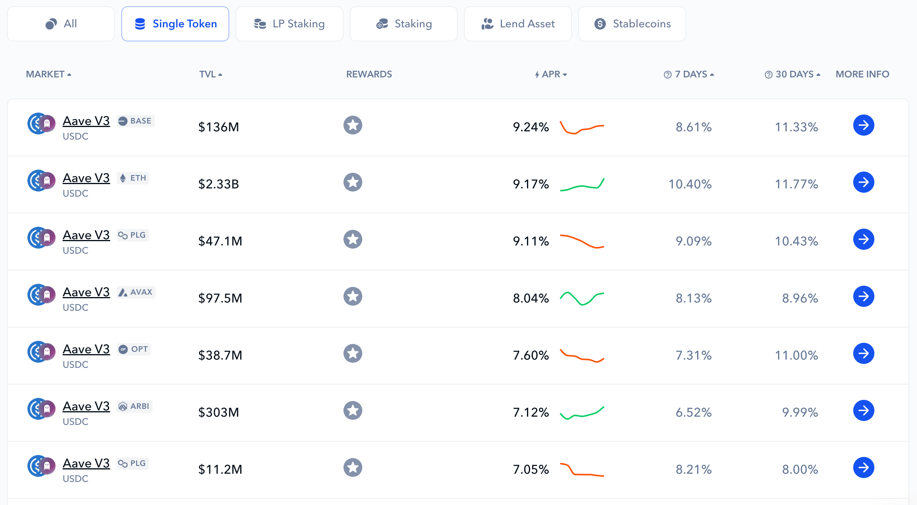
Task: Select the Stablecoins tab
Action: [x=632, y=24]
